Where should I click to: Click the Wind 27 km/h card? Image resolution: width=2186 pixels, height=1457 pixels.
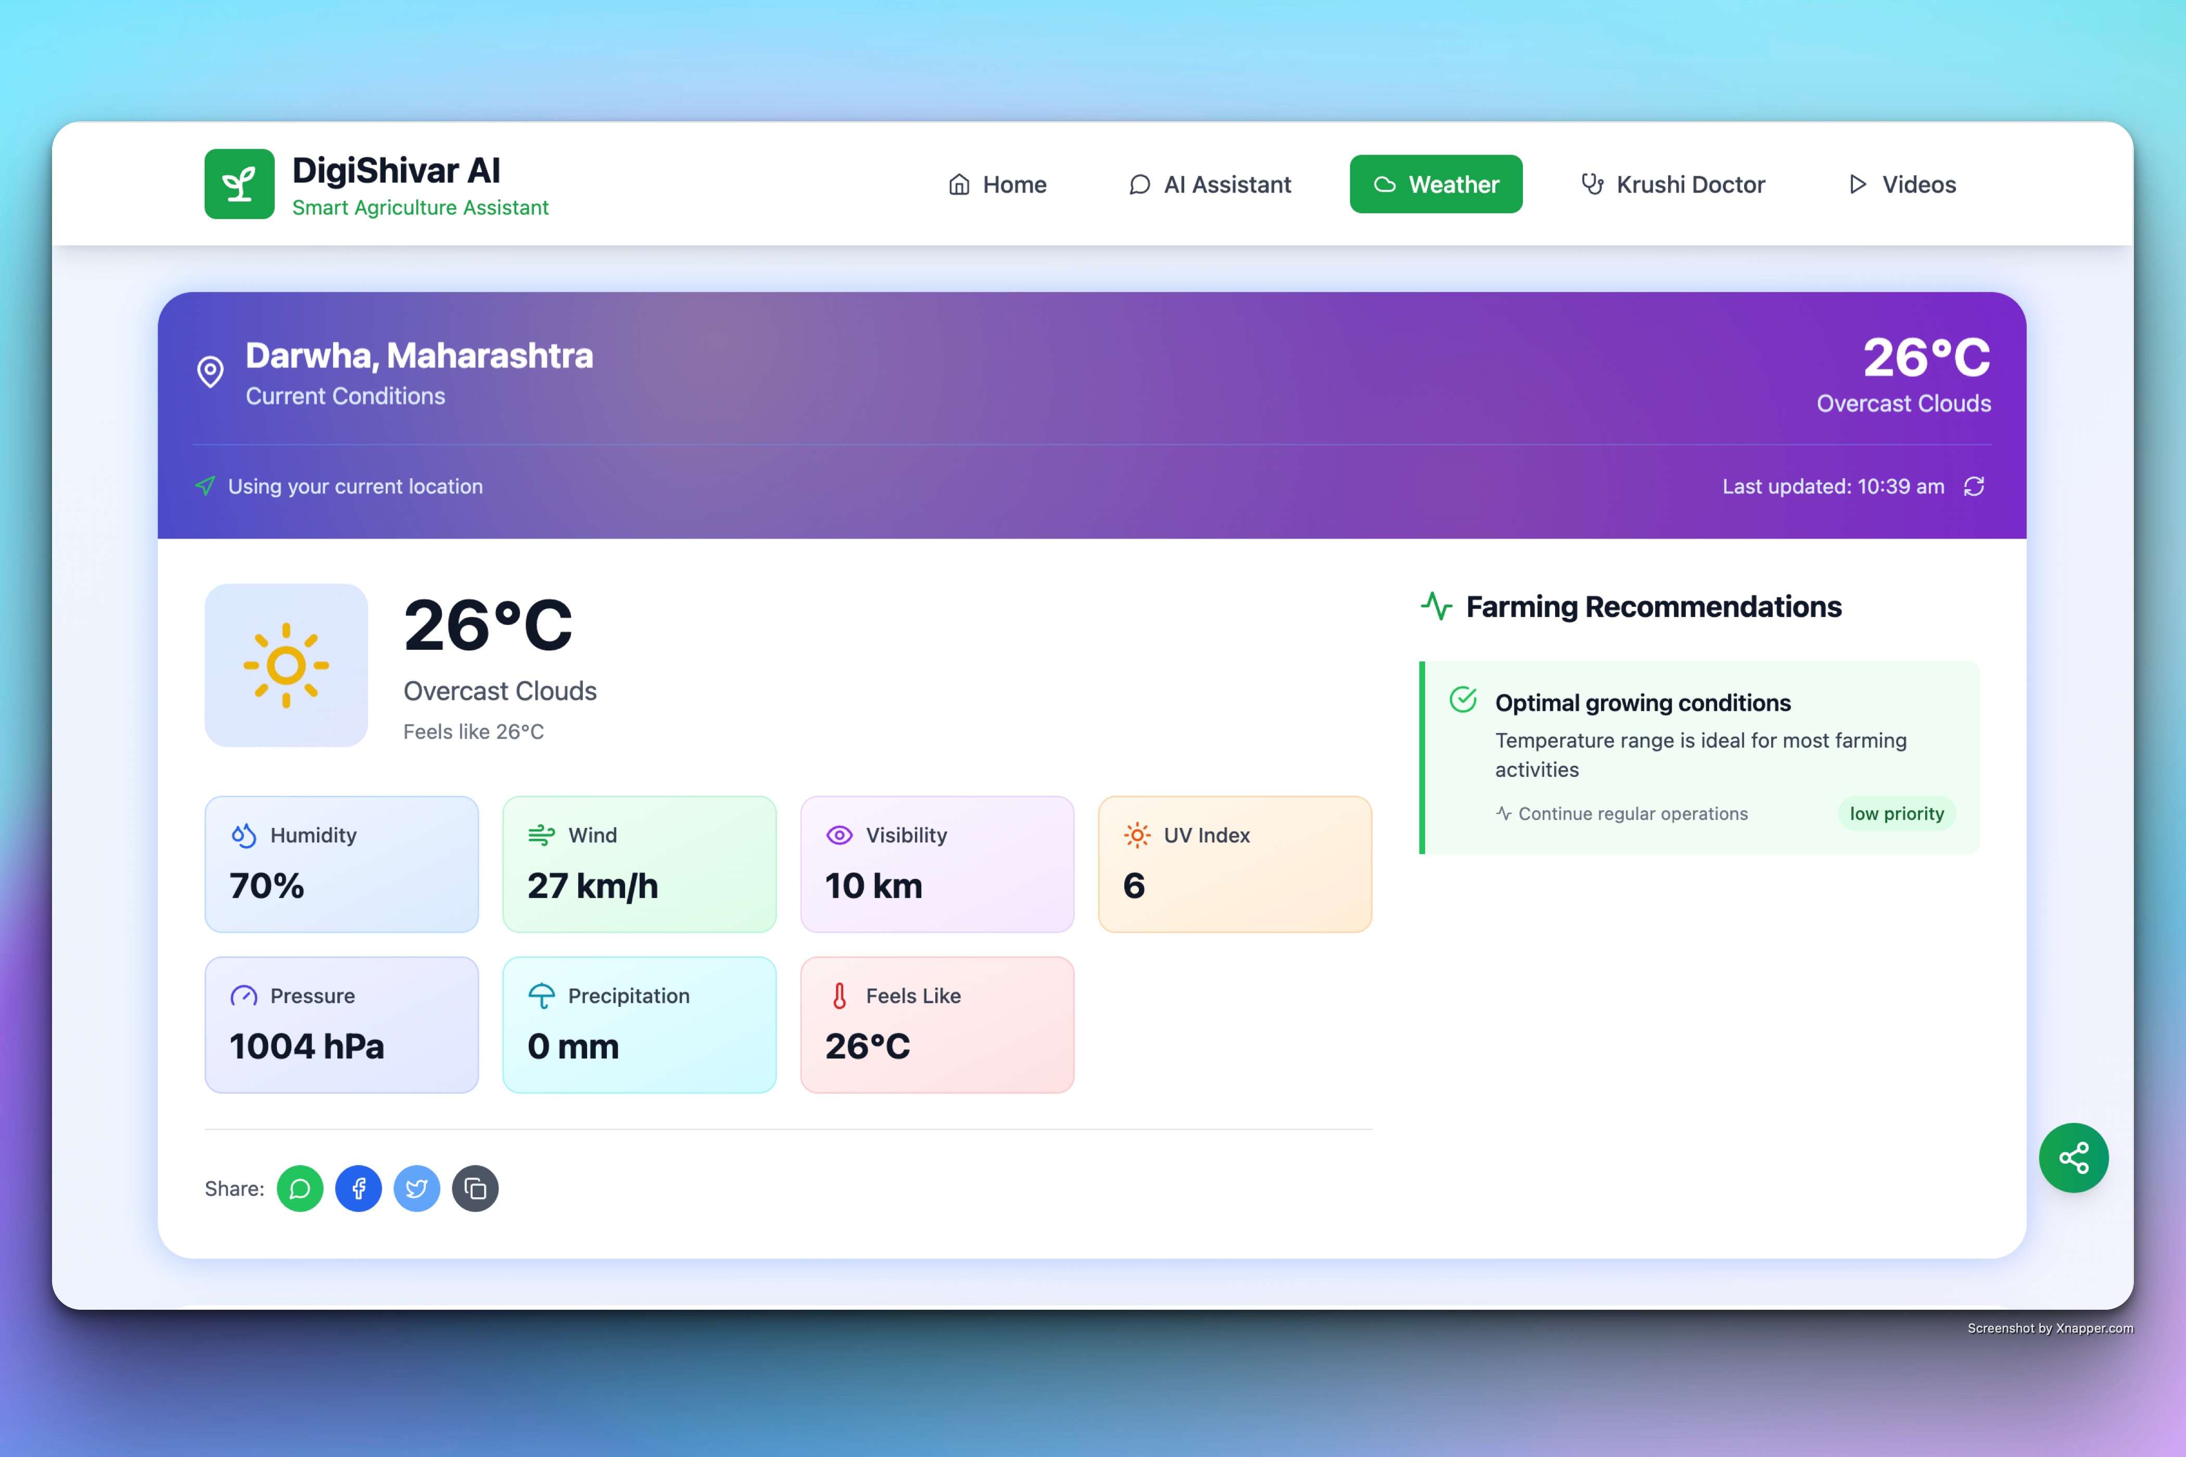[x=639, y=863]
